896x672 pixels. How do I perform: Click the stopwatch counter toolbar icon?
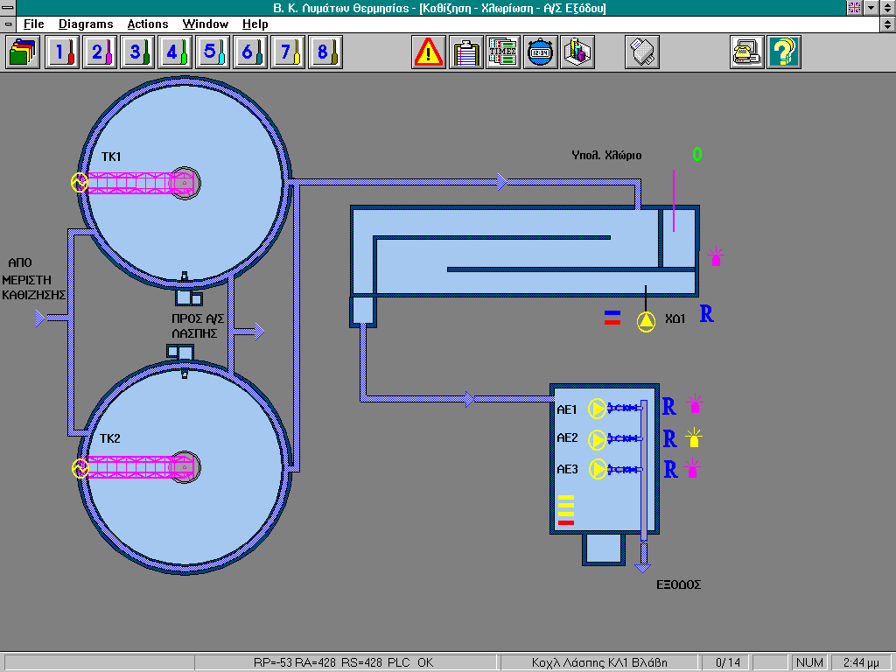click(x=540, y=52)
